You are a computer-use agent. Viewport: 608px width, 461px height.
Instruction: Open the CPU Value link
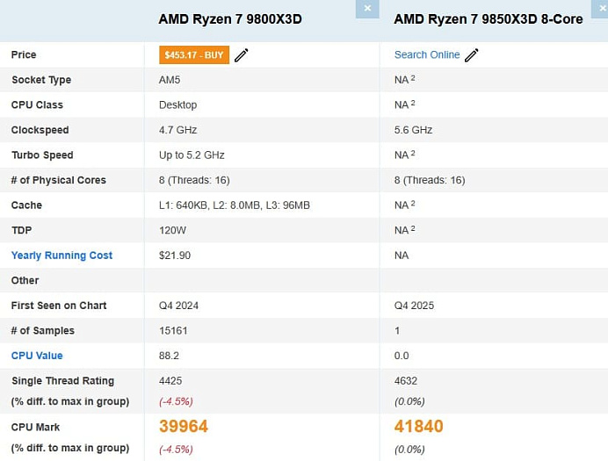(37, 356)
